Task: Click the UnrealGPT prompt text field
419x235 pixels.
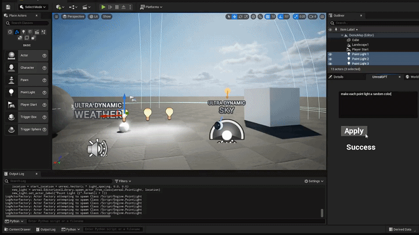Action: (378, 104)
